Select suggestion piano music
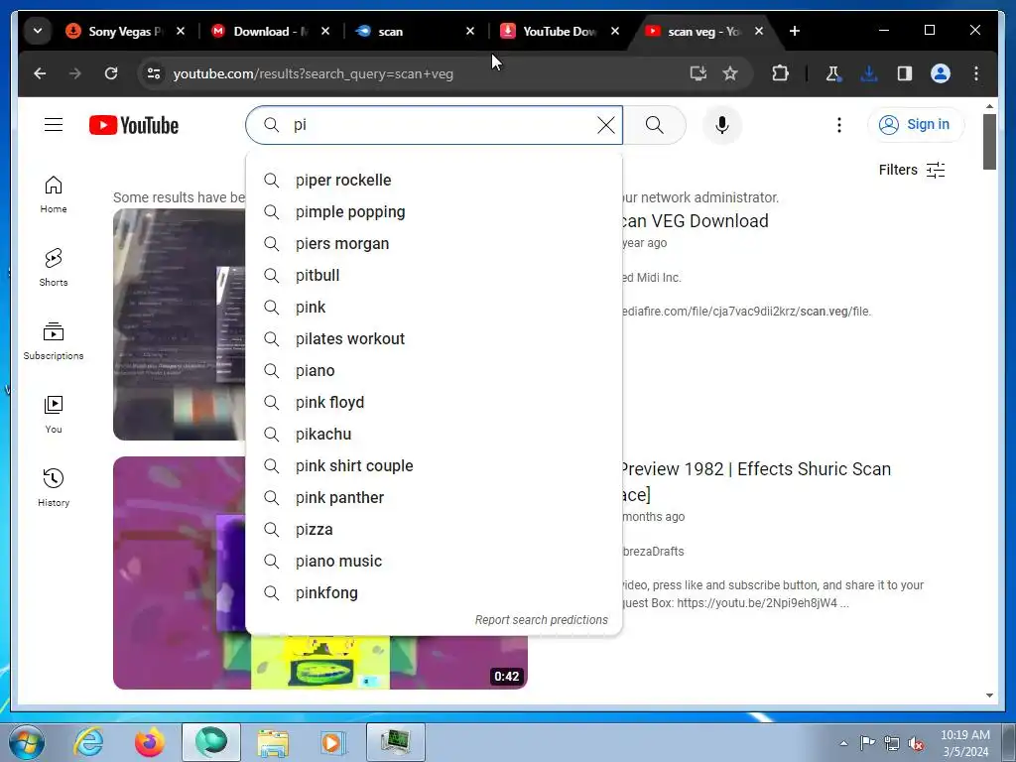The height and width of the screenshot is (762, 1016). click(x=434, y=562)
